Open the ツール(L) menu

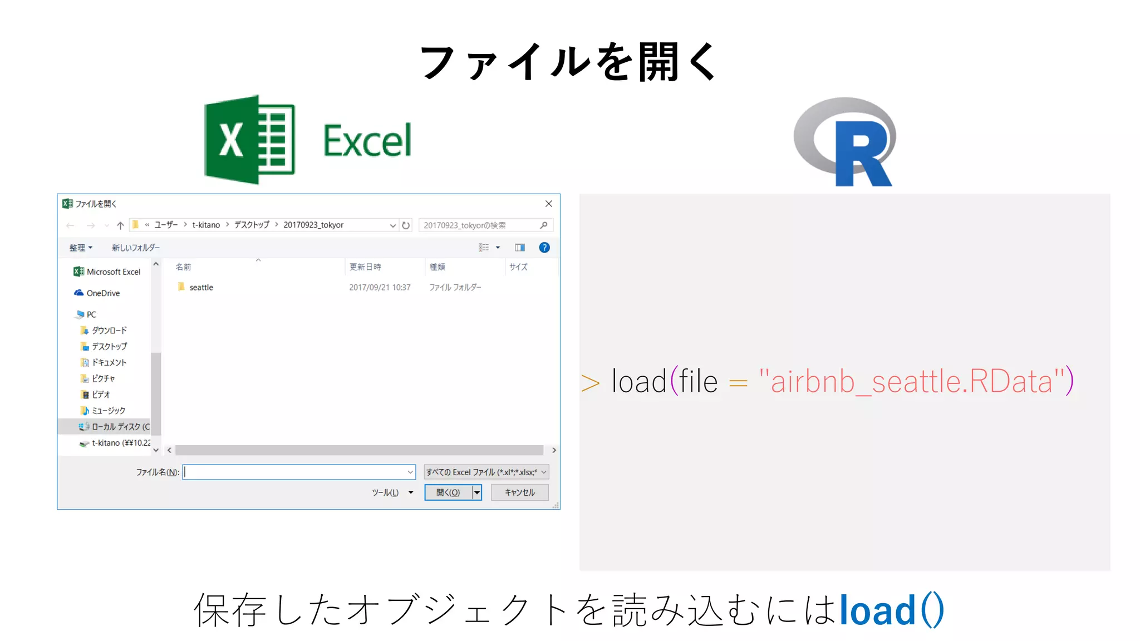coord(392,492)
